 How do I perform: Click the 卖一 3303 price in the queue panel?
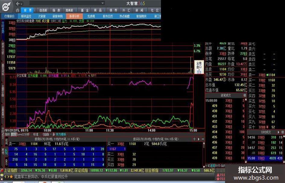pyautogui.click(x=22, y=144)
